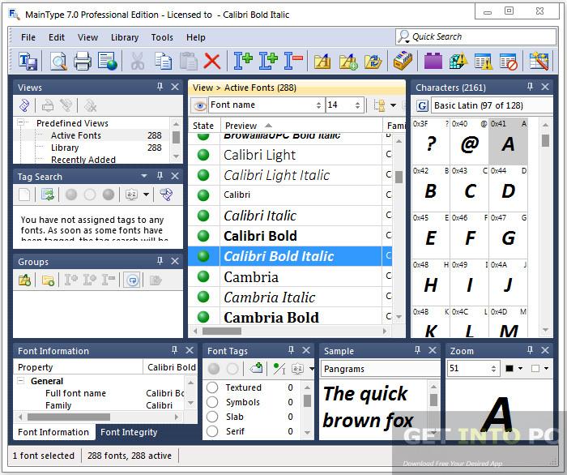Collapse the General property group
Viewport: 567px width, 475px height.
coord(20,381)
